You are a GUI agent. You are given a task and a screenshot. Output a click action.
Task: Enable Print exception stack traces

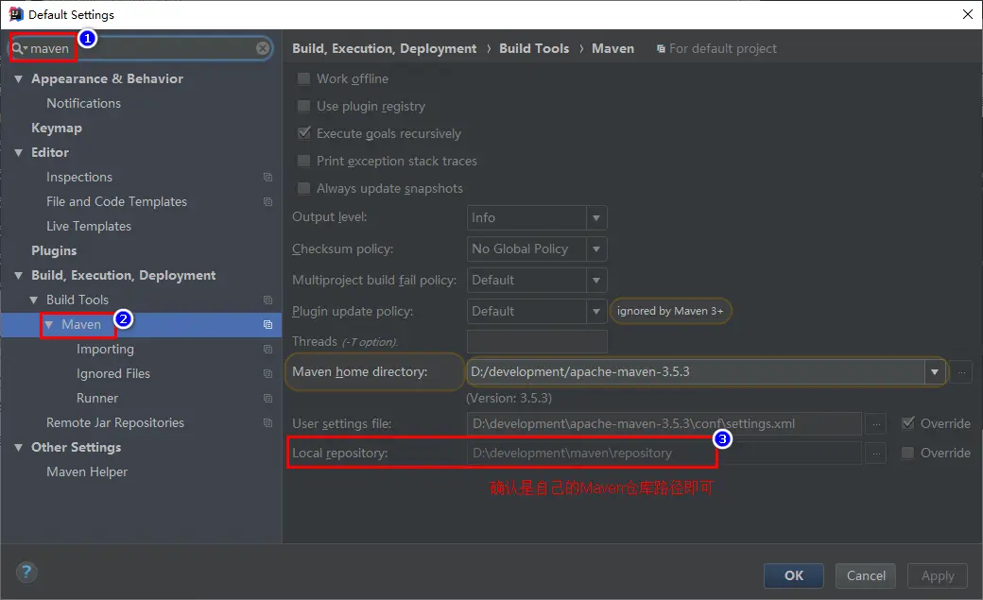click(x=303, y=162)
